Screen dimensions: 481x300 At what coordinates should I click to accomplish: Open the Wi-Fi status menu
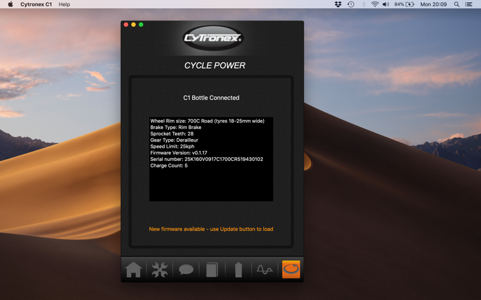(375, 4)
